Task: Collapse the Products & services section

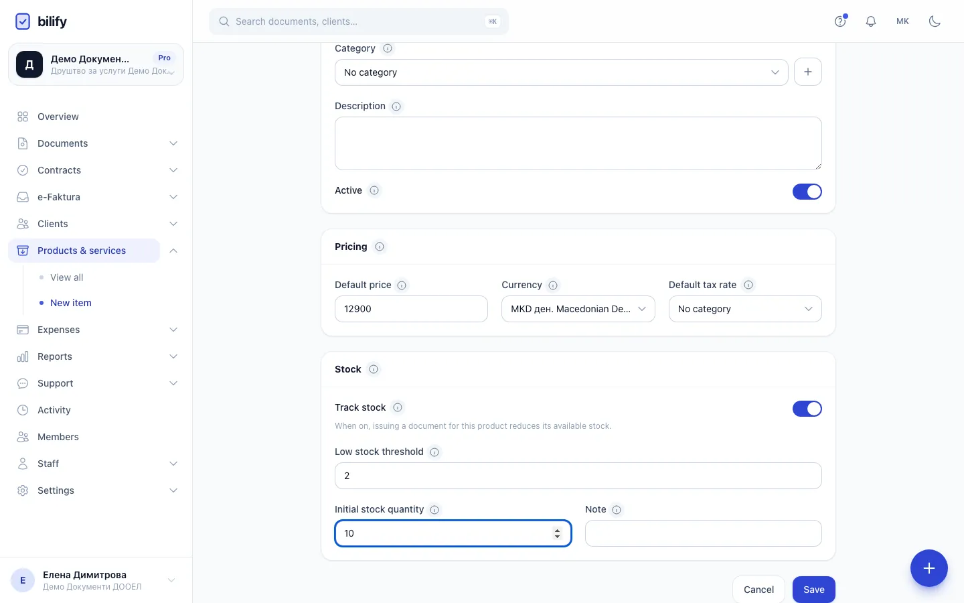Action: (173, 251)
